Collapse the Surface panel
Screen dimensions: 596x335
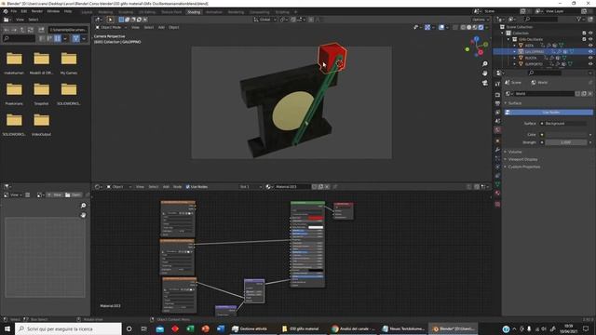(515, 103)
